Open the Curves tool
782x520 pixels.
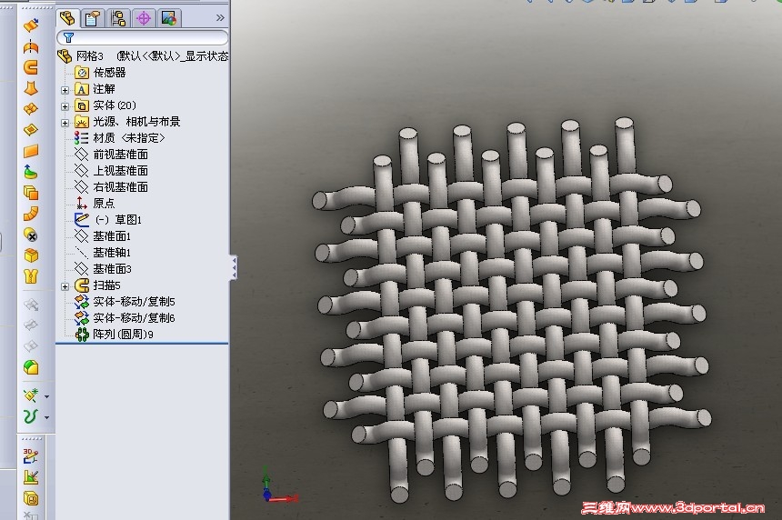pos(31,416)
